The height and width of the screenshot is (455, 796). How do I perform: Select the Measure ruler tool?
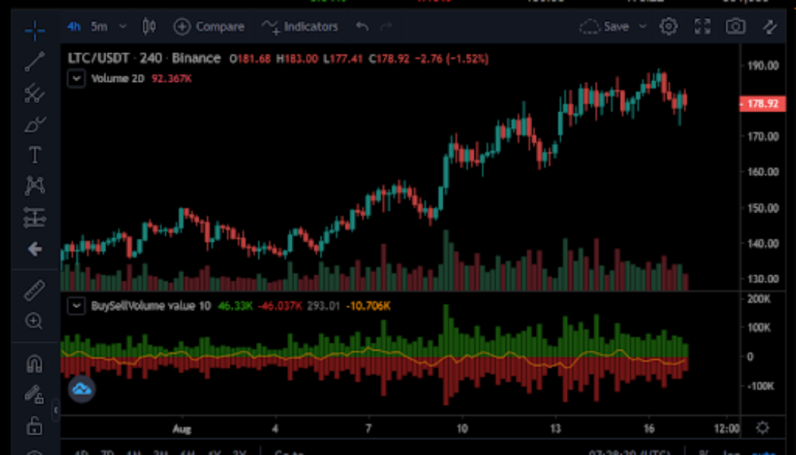[33, 290]
